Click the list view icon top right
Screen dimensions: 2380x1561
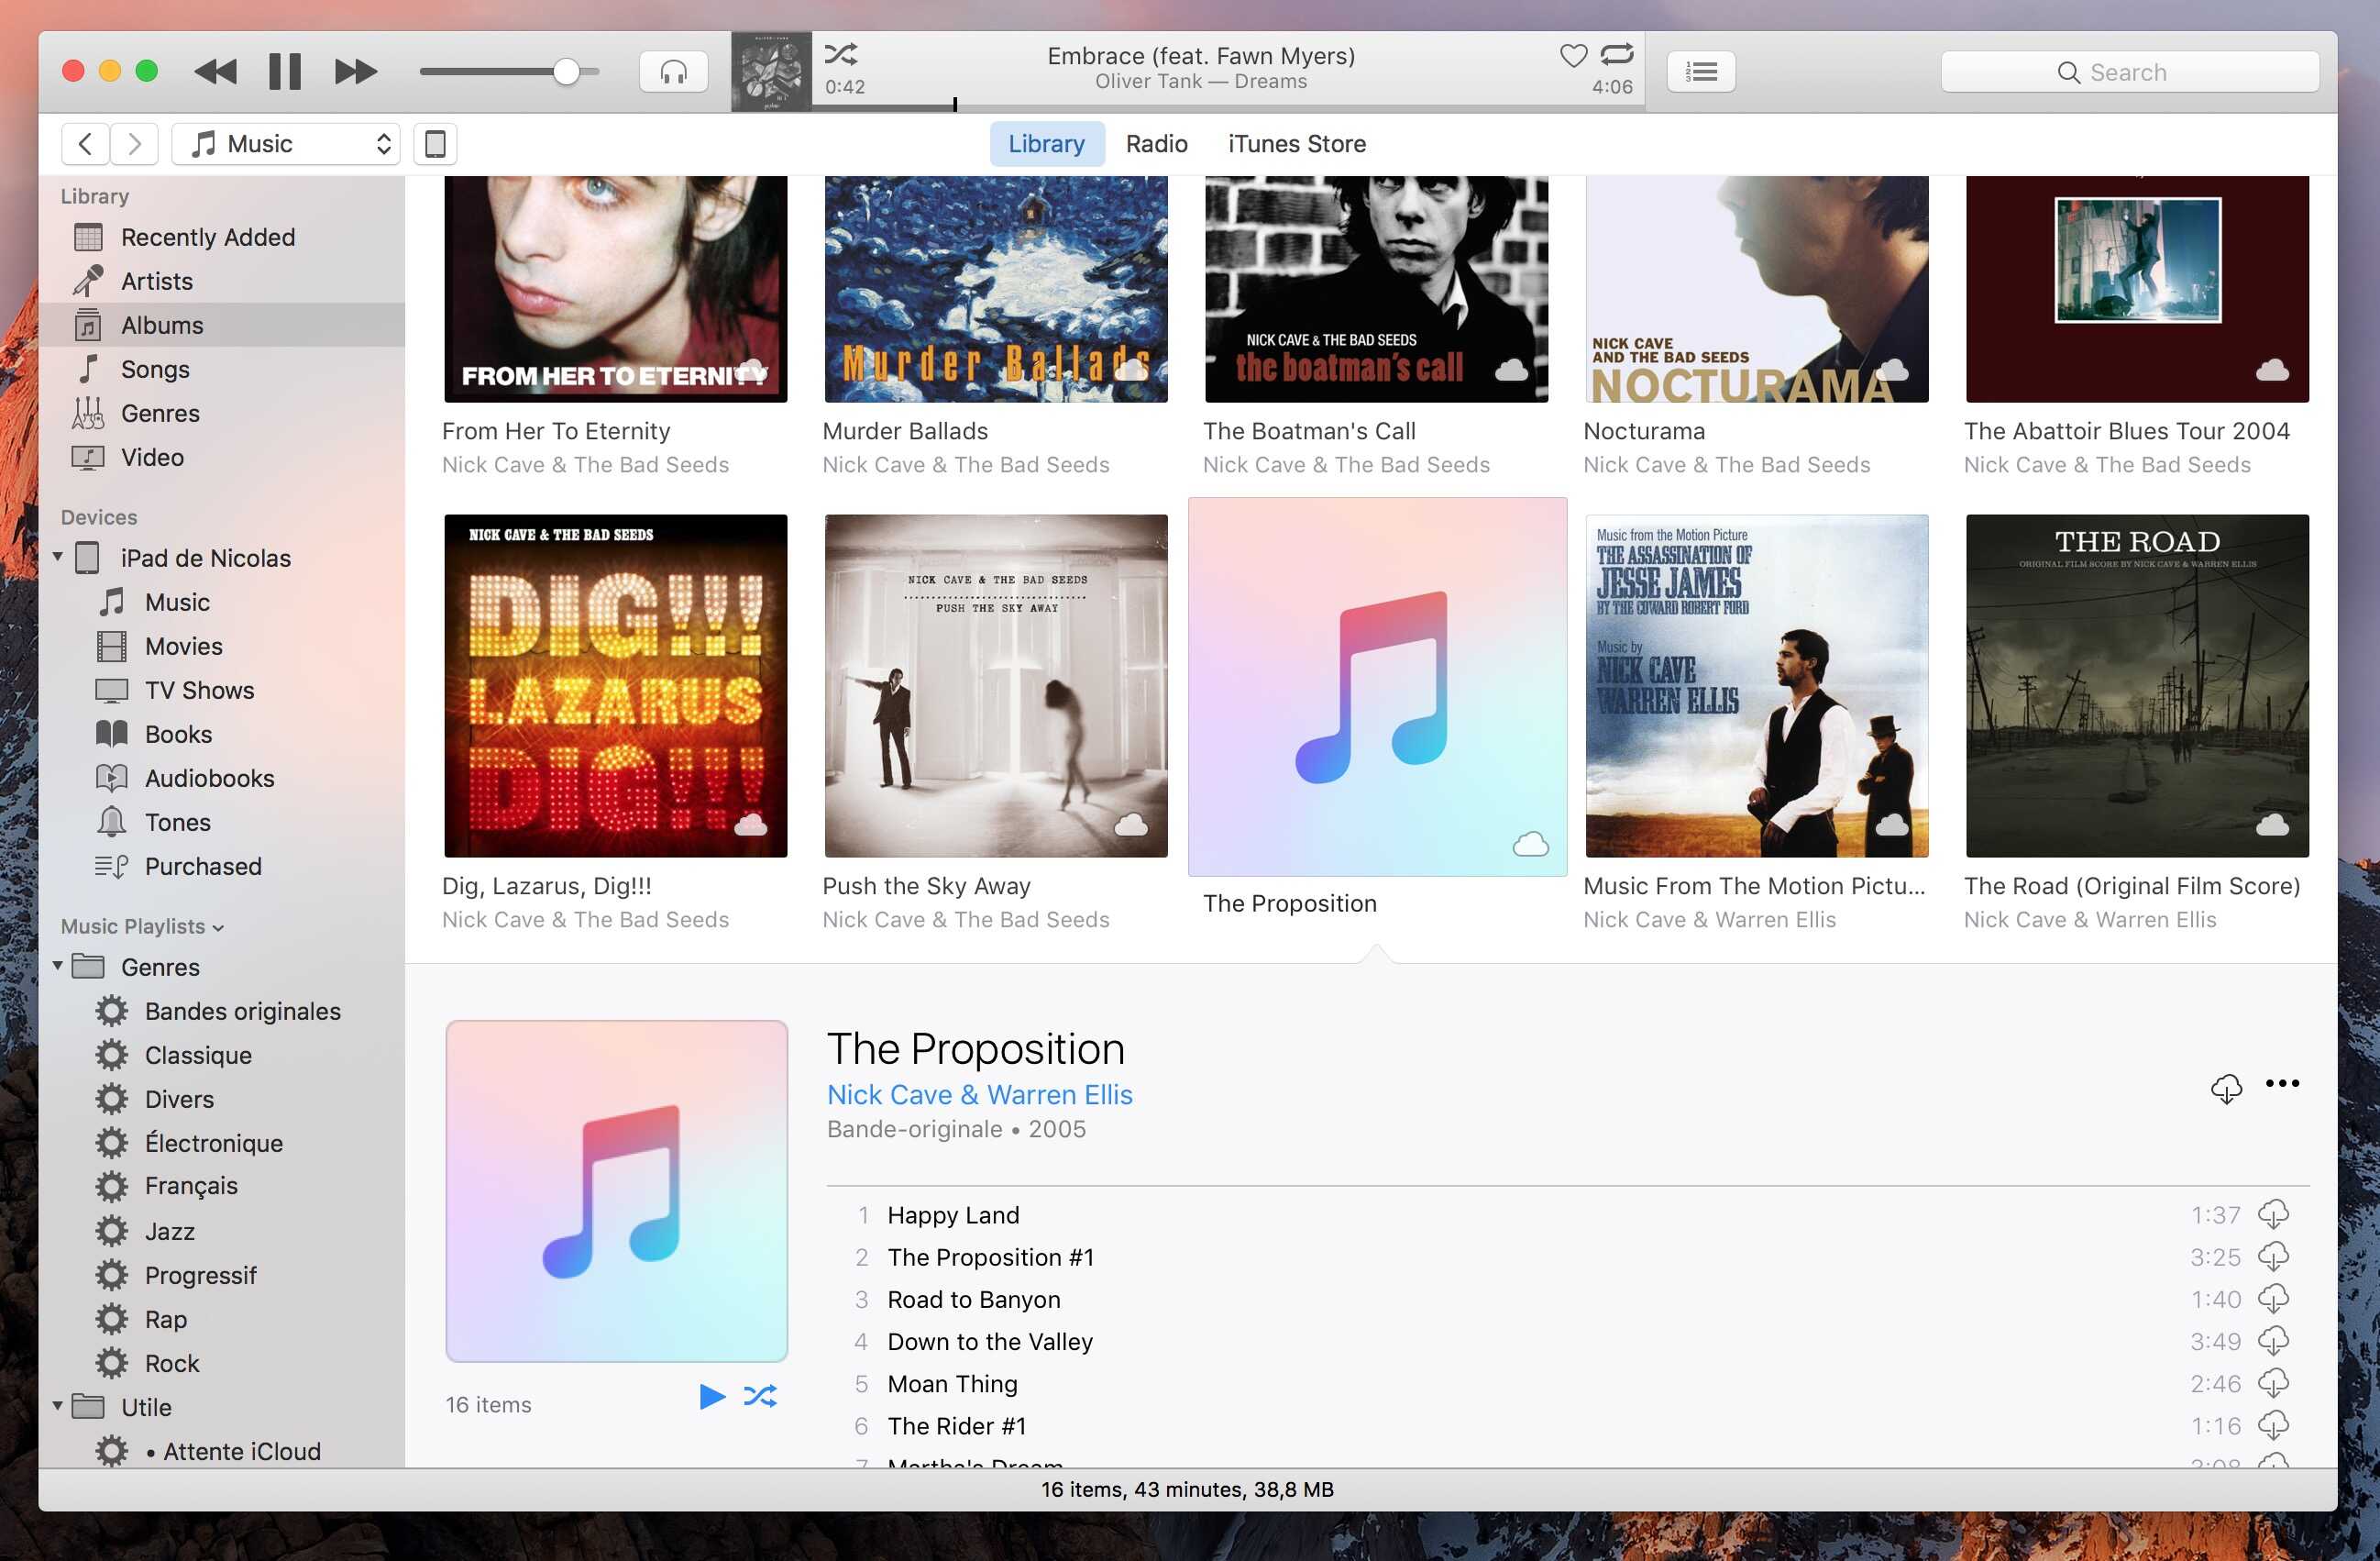[x=1701, y=72]
